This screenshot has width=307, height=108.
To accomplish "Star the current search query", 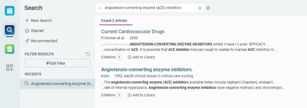I will (x=208, y=8).
